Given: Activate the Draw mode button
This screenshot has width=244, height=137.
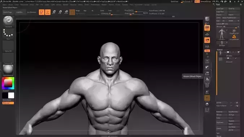Looking at the screenshot, I should [48, 12].
